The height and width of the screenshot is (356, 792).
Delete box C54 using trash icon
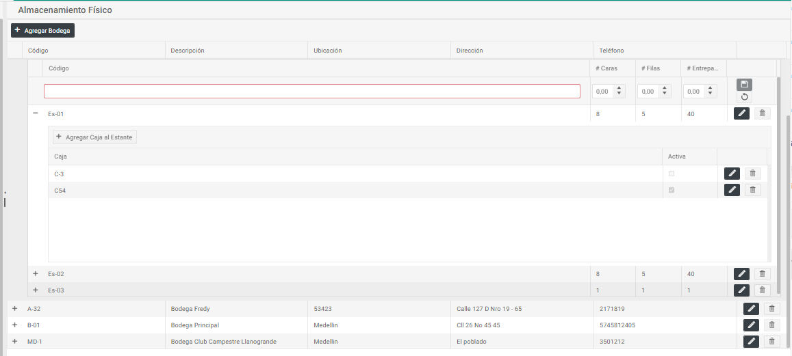(752, 190)
